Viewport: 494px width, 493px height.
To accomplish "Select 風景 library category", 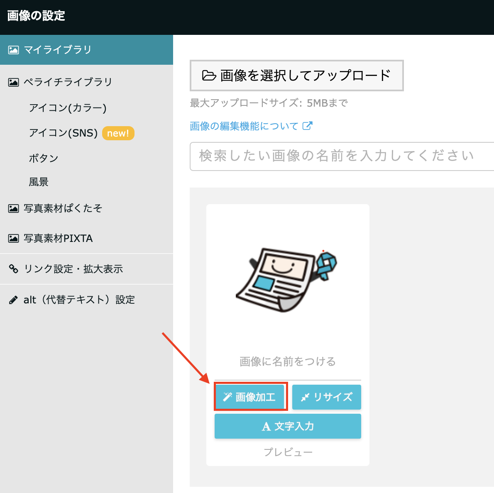I will pyautogui.click(x=39, y=182).
